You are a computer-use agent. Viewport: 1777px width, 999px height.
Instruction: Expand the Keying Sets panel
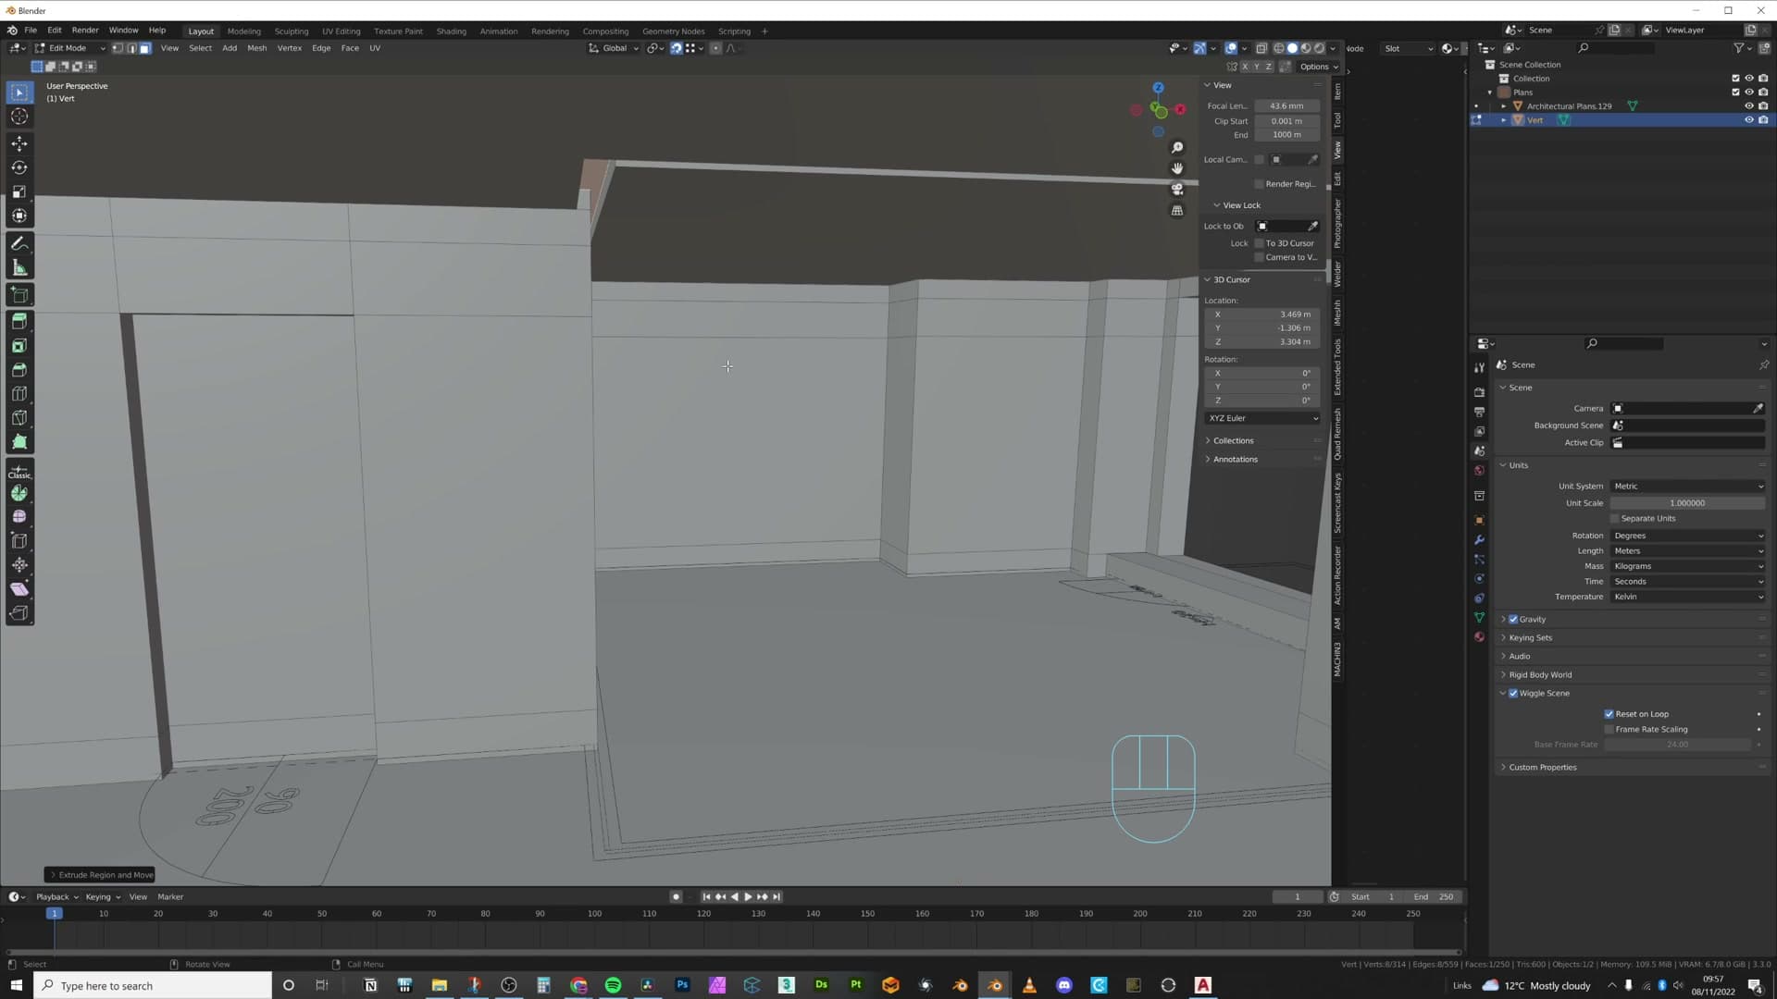(1530, 638)
